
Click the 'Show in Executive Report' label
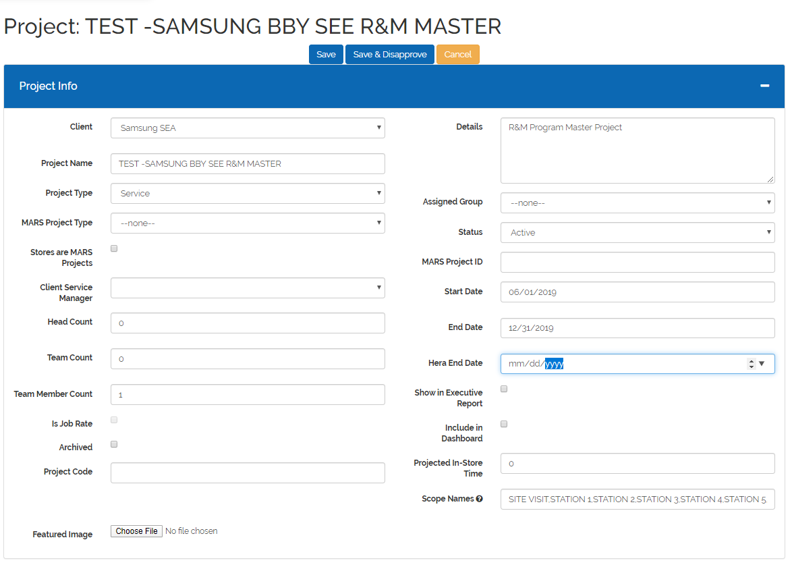[x=448, y=398]
